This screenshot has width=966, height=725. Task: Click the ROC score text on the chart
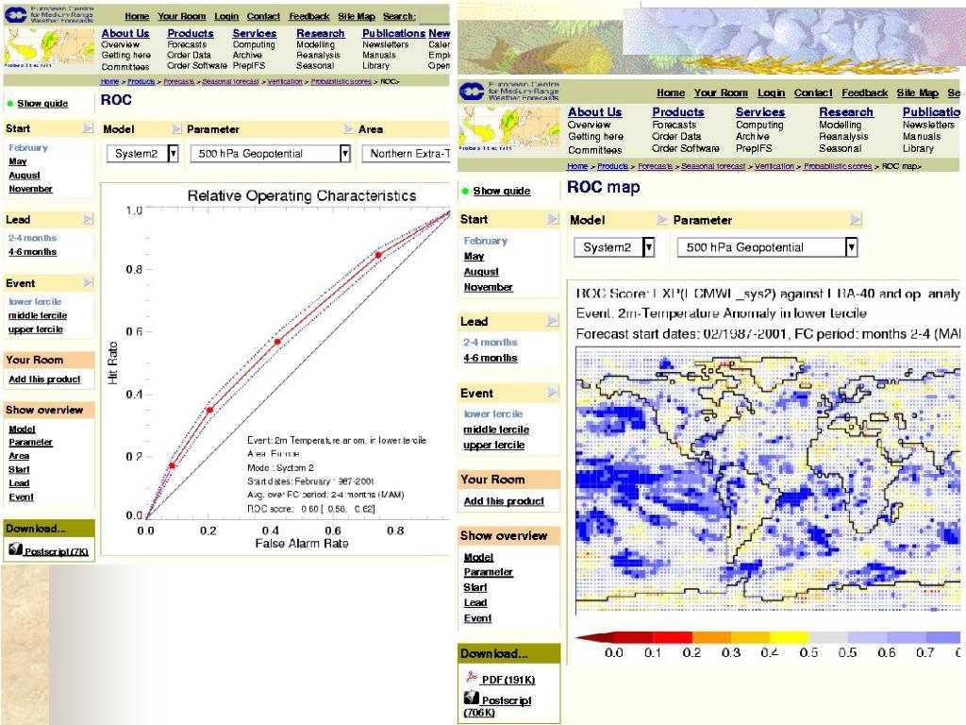pyautogui.click(x=310, y=509)
